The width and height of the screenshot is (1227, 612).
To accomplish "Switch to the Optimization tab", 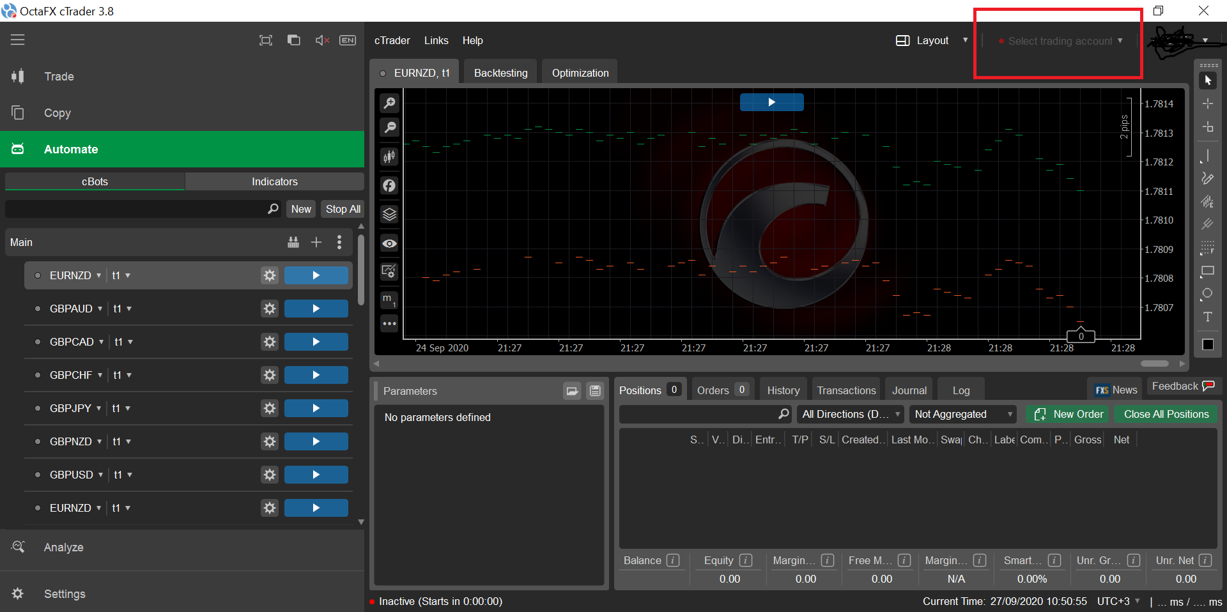I will coord(580,73).
